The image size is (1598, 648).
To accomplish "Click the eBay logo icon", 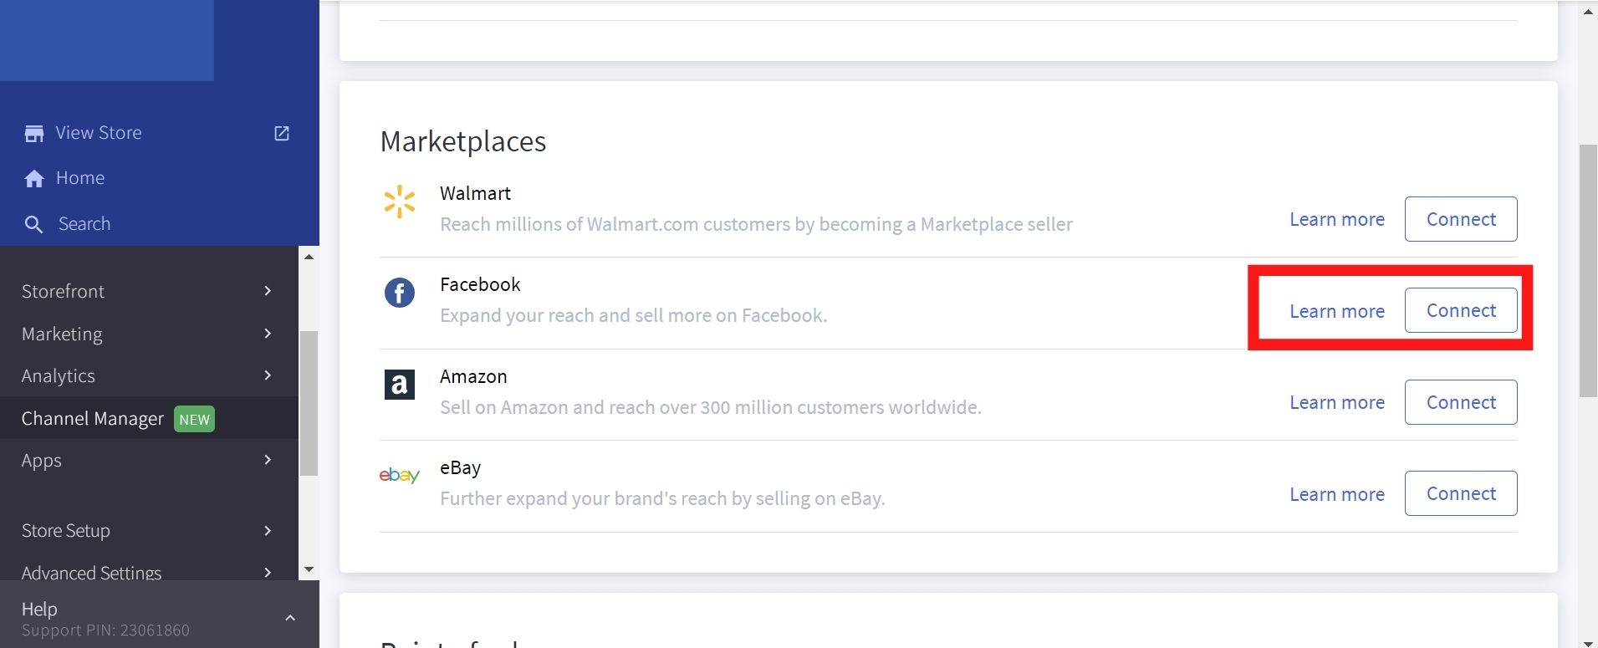I will [x=399, y=476].
